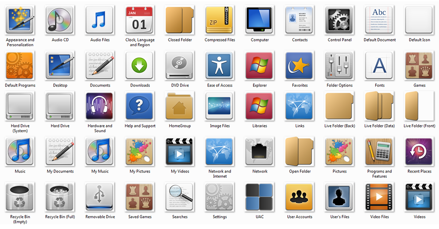Open Folder Options sliders icon
This screenshot has height=229, width=439.
tap(340, 65)
